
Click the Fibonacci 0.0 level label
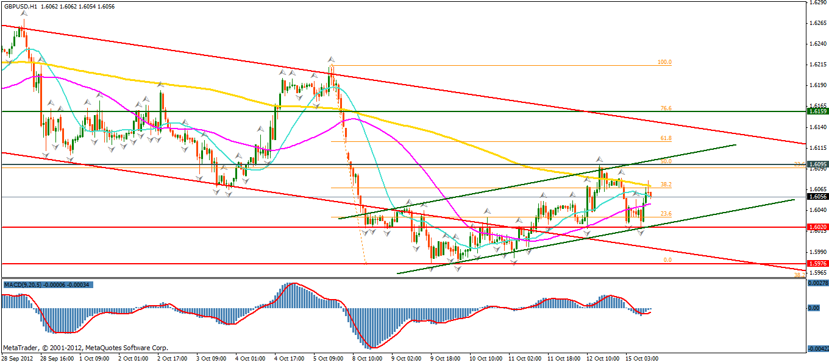click(x=667, y=260)
